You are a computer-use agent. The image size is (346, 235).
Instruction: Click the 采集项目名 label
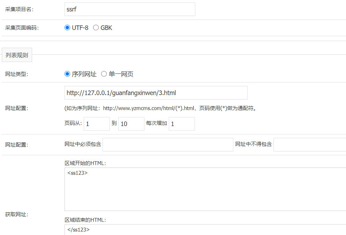click(19, 9)
